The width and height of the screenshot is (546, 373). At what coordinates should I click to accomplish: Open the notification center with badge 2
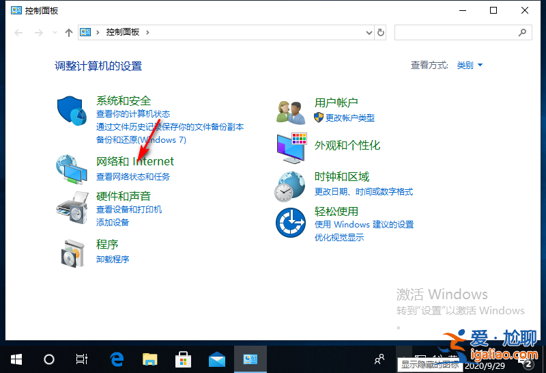527,364
